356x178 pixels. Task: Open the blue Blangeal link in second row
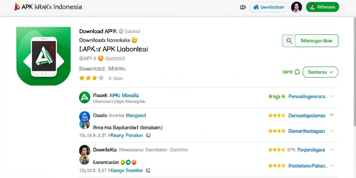(136, 115)
